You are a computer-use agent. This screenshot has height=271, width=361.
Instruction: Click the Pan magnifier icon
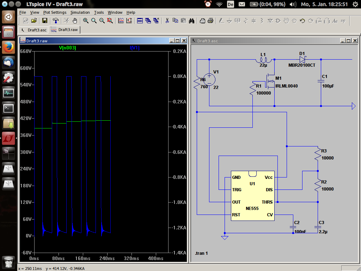coord(94,21)
